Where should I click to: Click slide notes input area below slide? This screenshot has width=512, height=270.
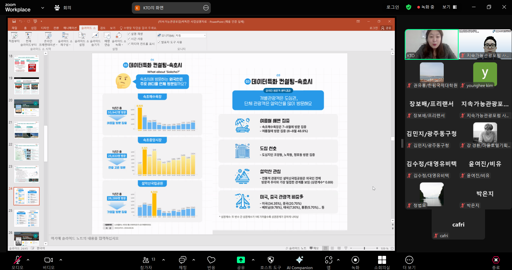221,238
